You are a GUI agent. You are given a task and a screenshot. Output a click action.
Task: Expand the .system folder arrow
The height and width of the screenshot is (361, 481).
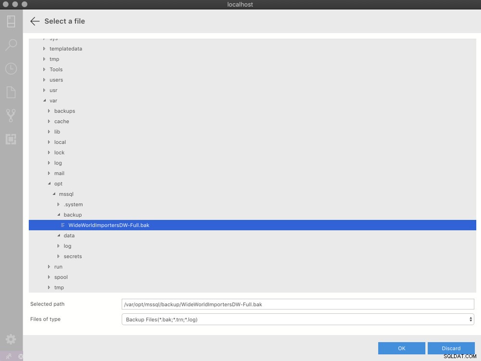(x=58, y=205)
